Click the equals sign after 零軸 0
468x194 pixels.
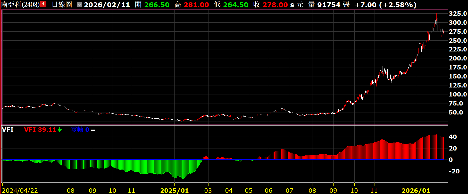coord(93,130)
